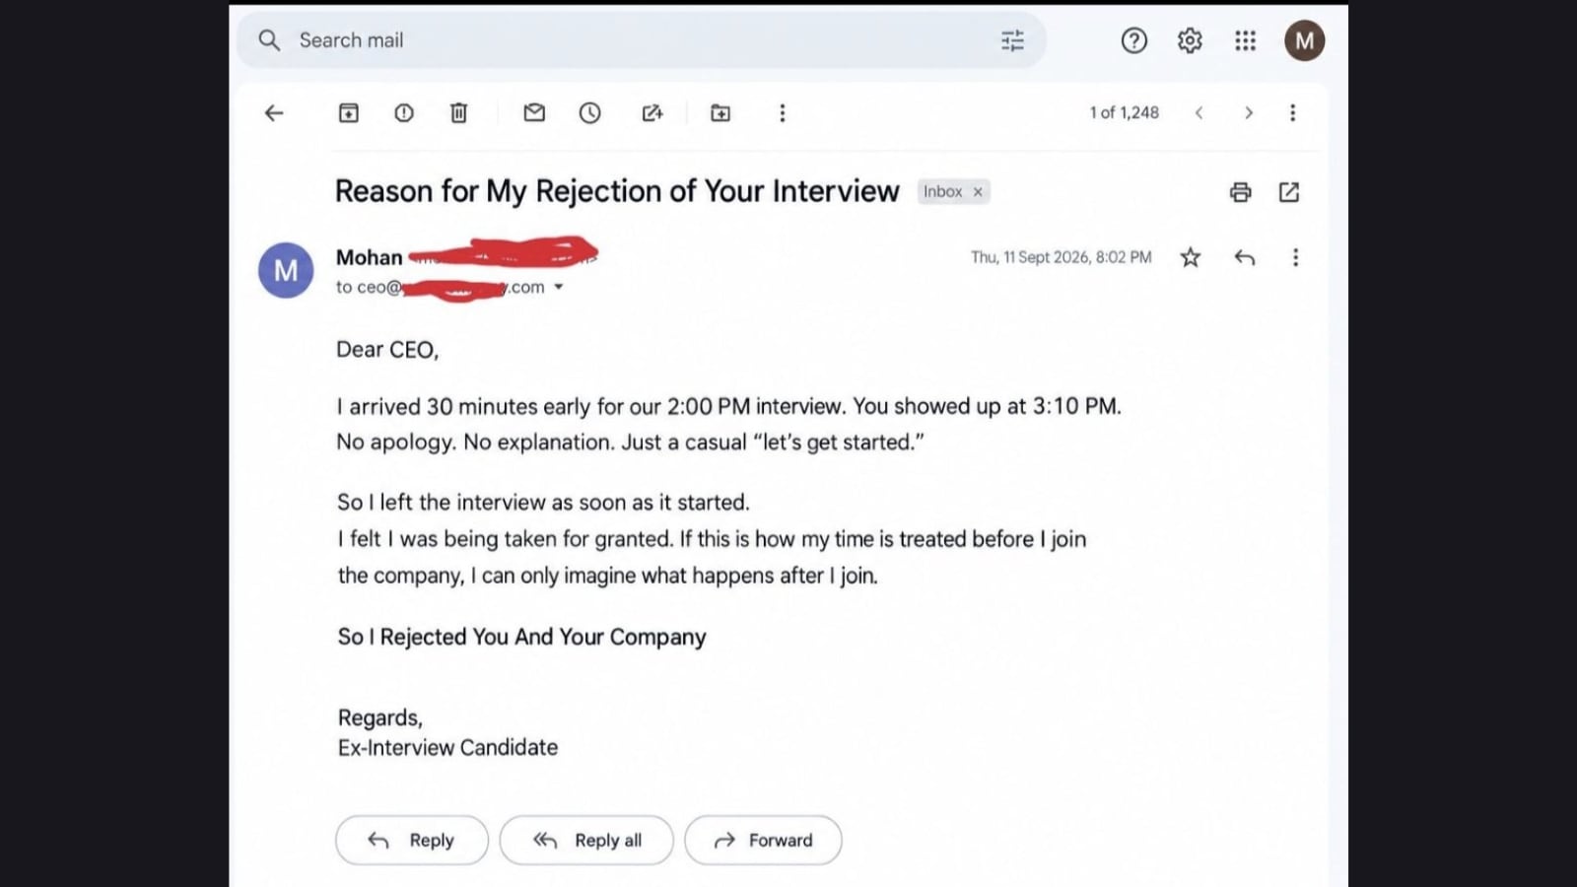Expand recipient details dropdown arrow

[x=559, y=287]
